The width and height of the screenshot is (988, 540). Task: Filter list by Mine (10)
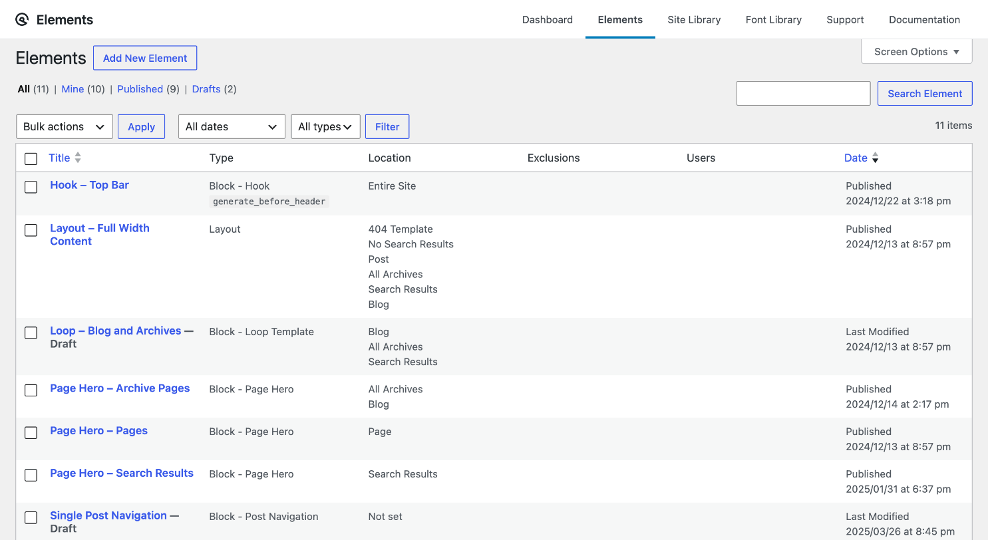pyautogui.click(x=83, y=89)
